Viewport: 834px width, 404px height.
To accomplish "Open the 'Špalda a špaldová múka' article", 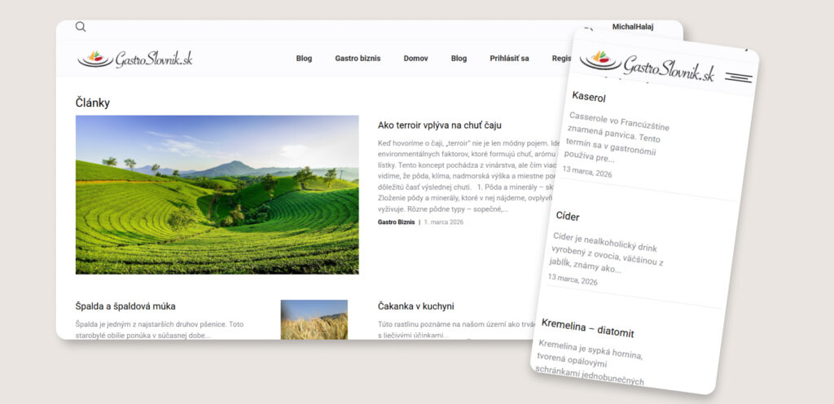I will point(125,306).
